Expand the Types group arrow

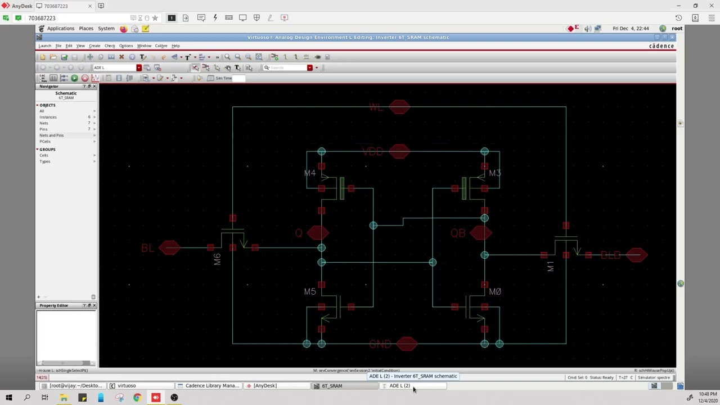coord(94,161)
